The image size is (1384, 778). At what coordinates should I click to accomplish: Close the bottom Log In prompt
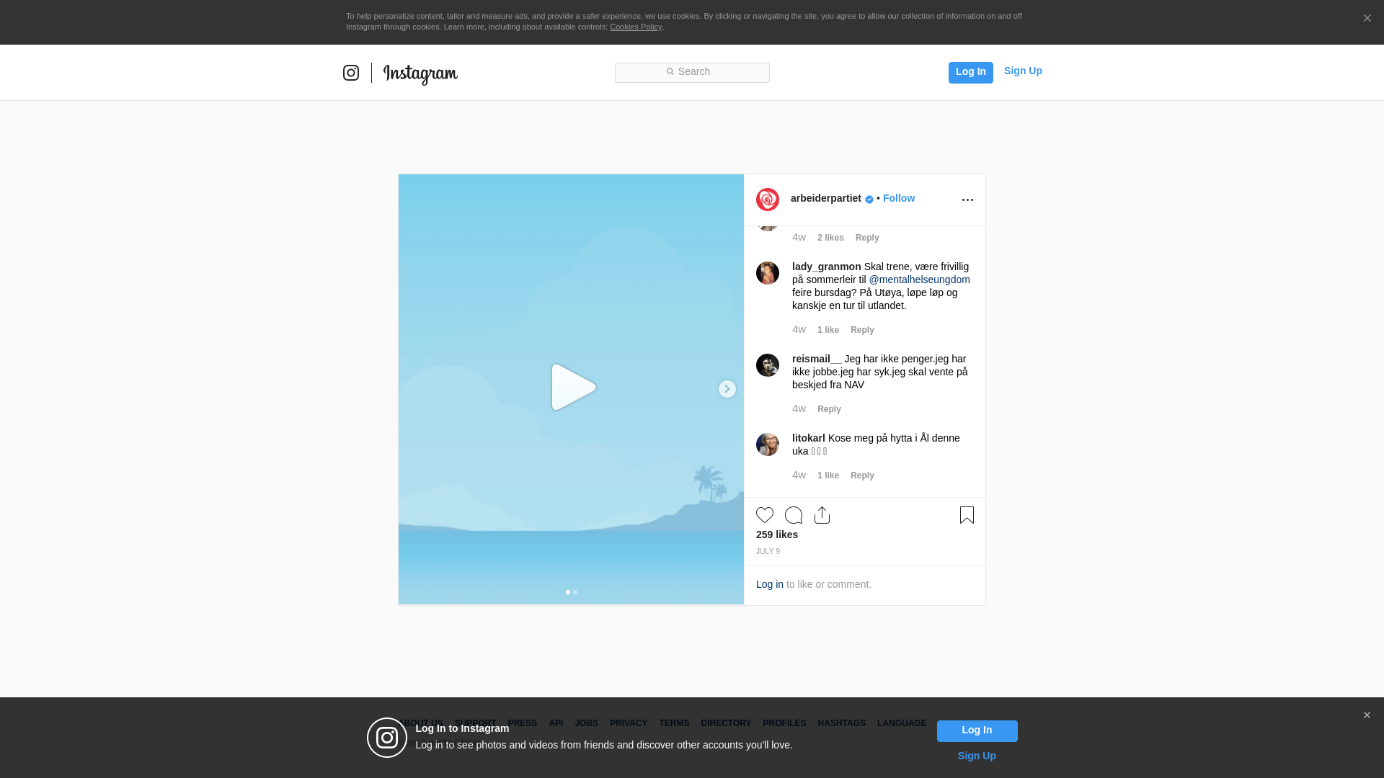(1367, 715)
